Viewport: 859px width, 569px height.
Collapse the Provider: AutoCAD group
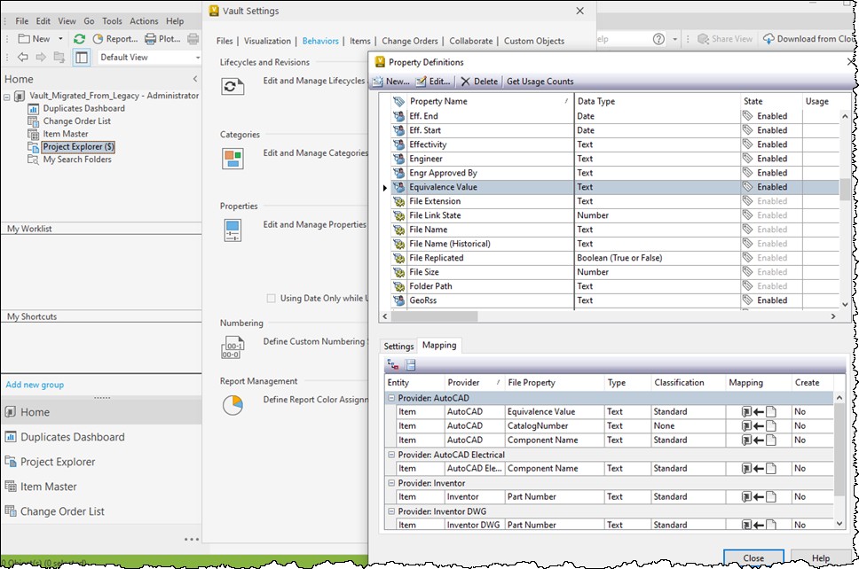coord(391,398)
